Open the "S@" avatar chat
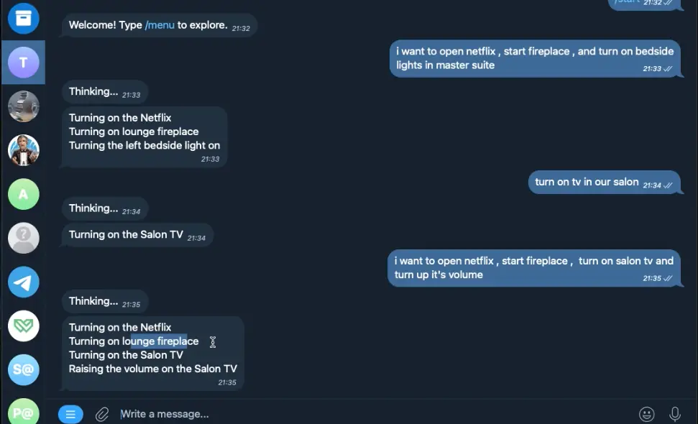This screenshot has width=698, height=424. click(23, 369)
